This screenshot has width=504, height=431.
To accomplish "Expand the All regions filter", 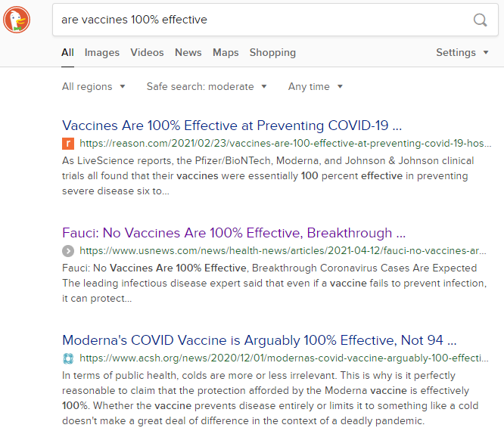I will click(93, 86).
